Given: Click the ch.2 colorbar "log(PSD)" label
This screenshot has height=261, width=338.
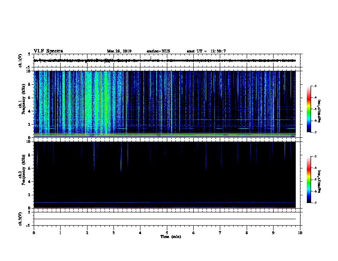Looking at the screenshot, I should [x=319, y=182].
